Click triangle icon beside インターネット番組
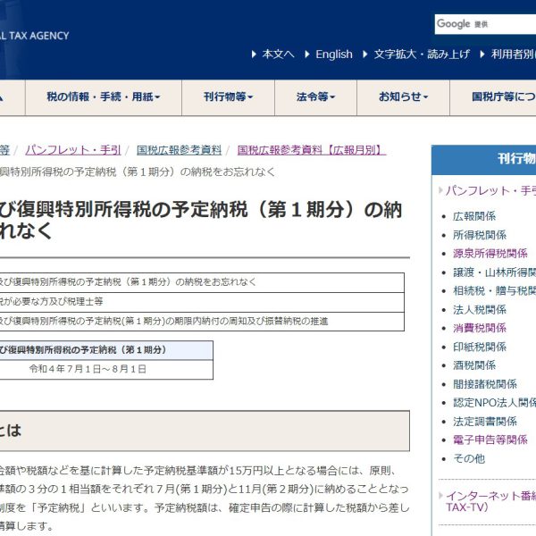536x536 pixels. tap(440, 495)
